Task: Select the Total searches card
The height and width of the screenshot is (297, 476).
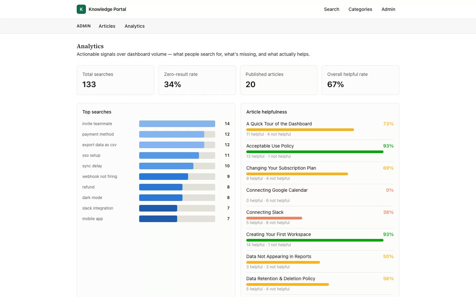Action: (115, 80)
